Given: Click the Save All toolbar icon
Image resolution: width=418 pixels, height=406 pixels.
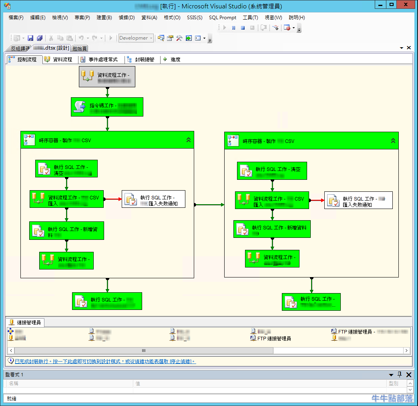Looking at the screenshot, I should (x=39, y=38).
